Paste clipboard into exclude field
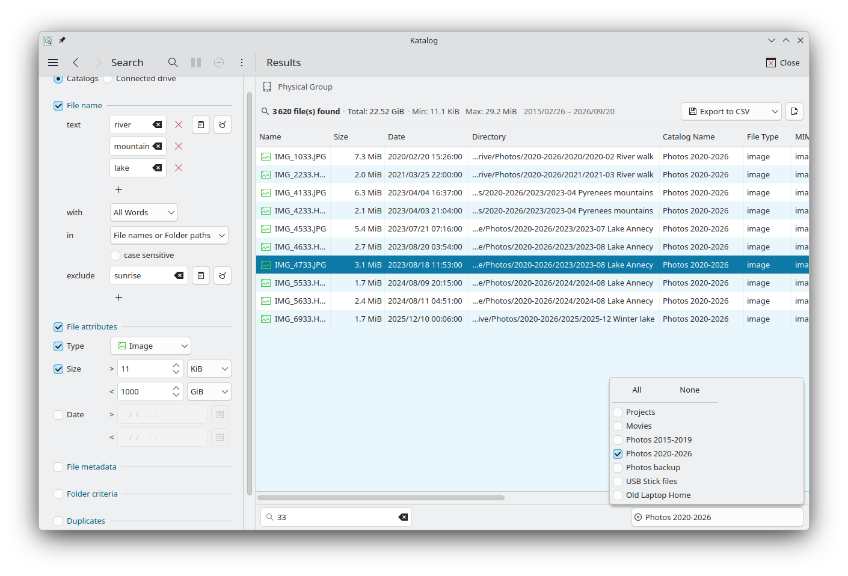Viewport: 848px width, 576px height. tap(201, 275)
